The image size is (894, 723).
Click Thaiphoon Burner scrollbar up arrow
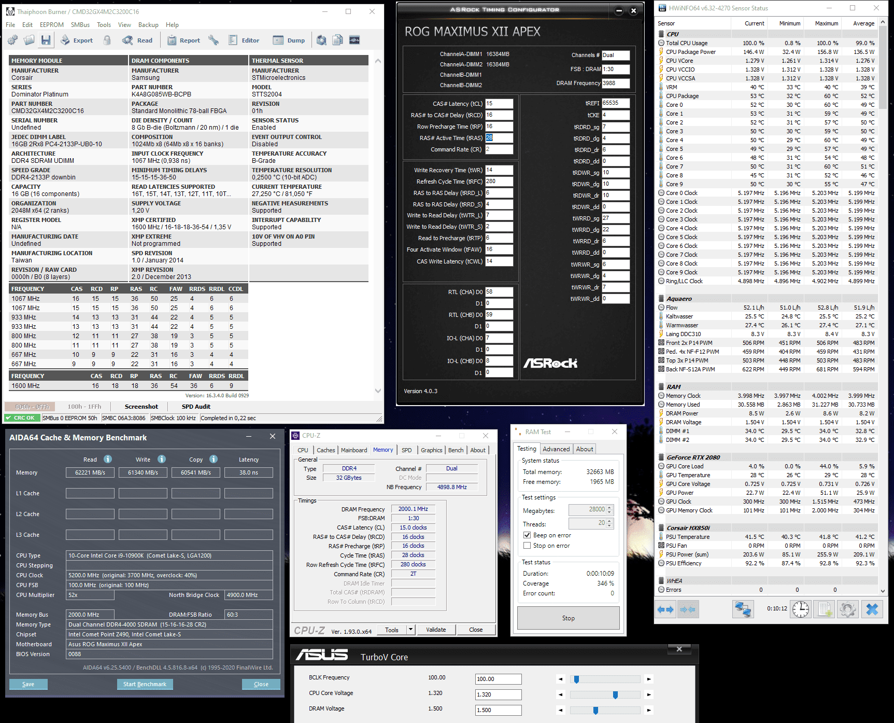tap(378, 61)
